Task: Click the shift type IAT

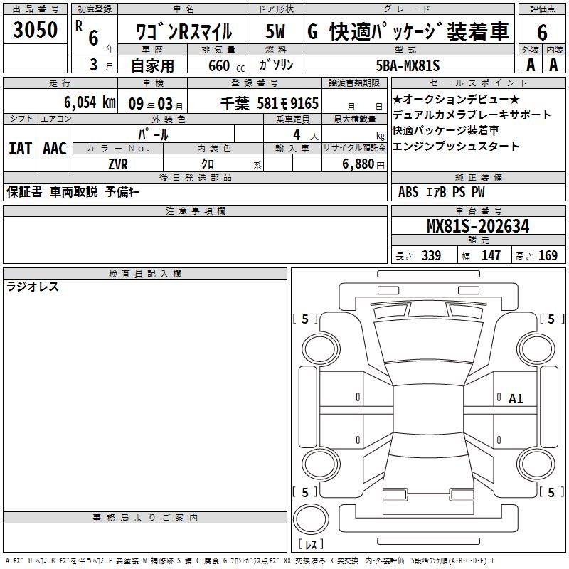Action: coord(21,149)
